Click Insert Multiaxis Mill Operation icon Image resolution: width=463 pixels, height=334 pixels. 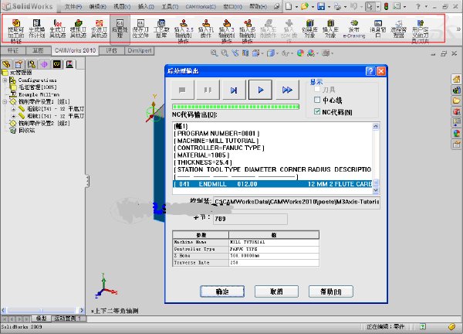tap(248, 31)
